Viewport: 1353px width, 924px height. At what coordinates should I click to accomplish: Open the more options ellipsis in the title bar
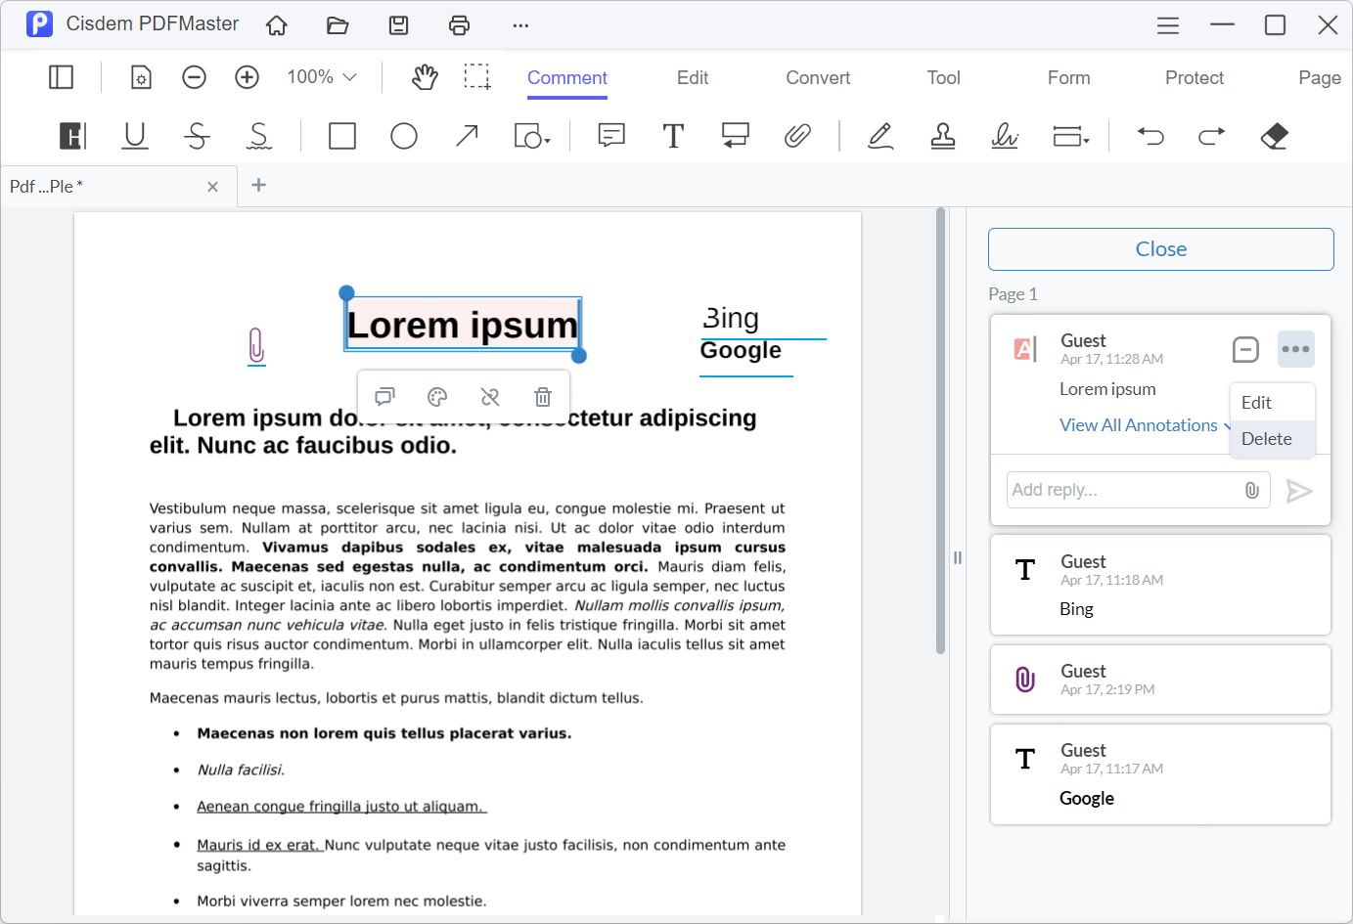coord(520,25)
